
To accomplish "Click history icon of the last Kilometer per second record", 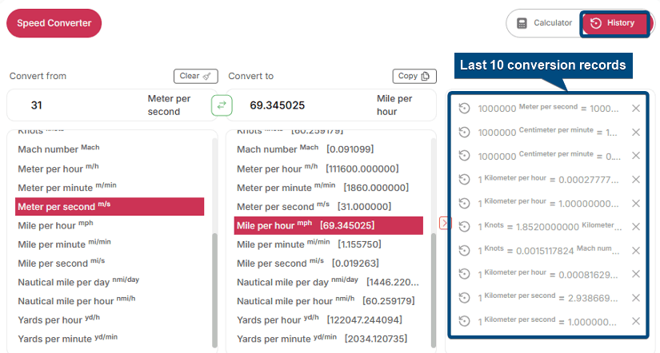I will tap(464, 320).
